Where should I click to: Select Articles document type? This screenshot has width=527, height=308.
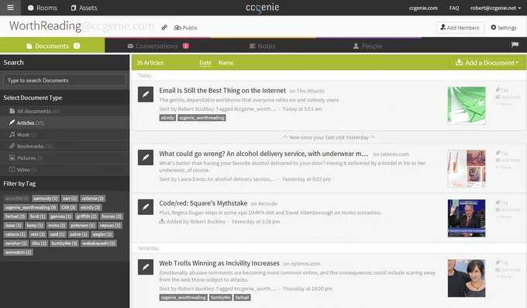(64, 123)
